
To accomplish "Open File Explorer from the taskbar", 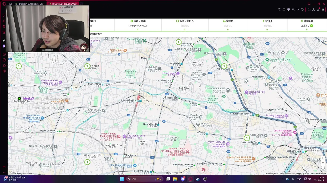I will click(175, 179).
